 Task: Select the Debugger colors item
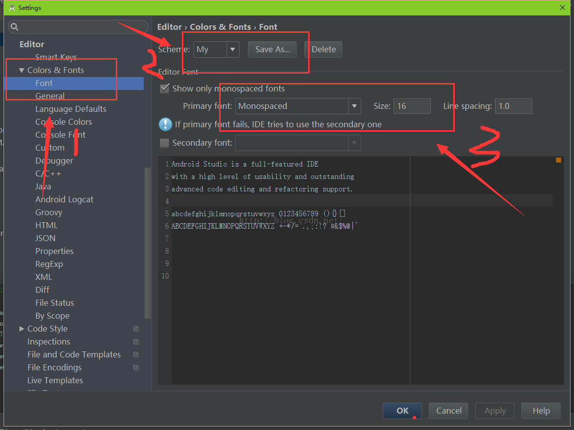[54, 161]
